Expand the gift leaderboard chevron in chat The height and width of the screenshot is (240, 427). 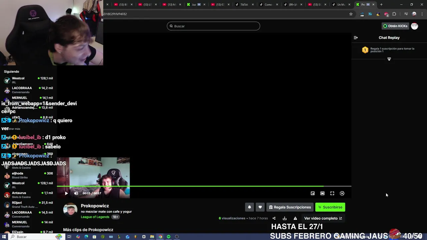[389, 59]
